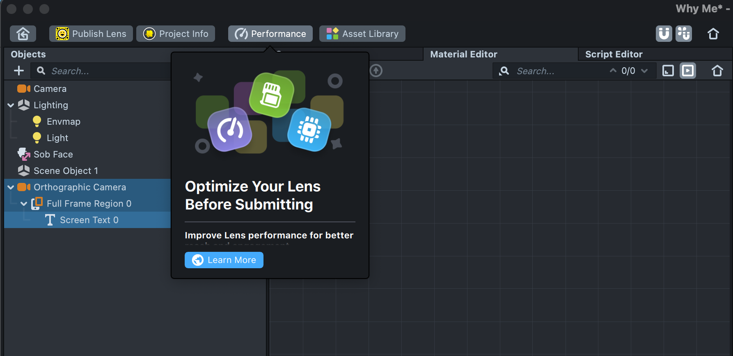Collapse Full Frame Region 0
The height and width of the screenshot is (356, 733).
[x=24, y=204]
